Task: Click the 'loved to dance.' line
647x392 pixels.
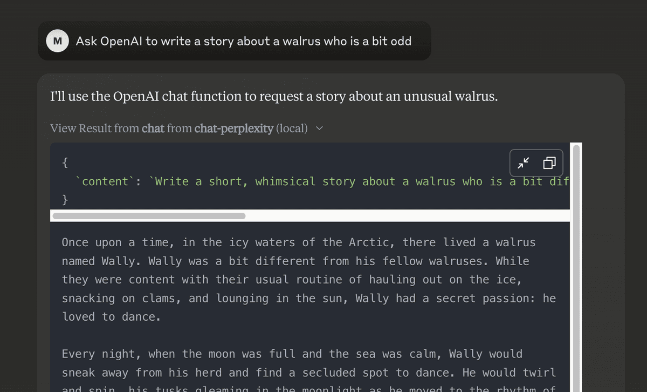Action: tap(112, 317)
